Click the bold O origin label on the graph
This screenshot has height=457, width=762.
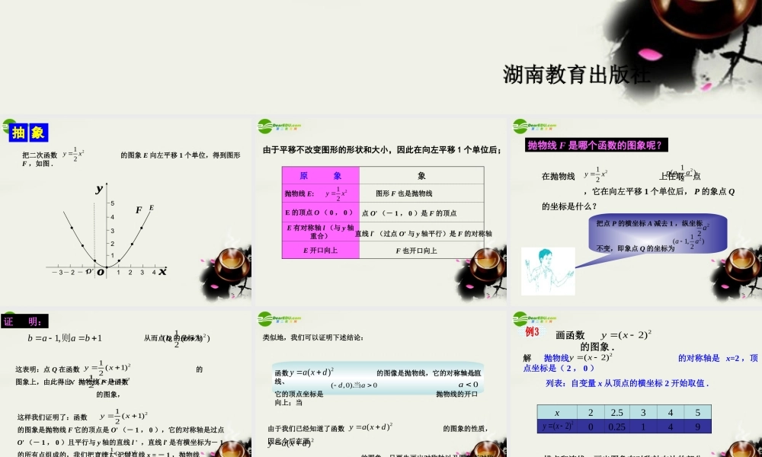100,272
